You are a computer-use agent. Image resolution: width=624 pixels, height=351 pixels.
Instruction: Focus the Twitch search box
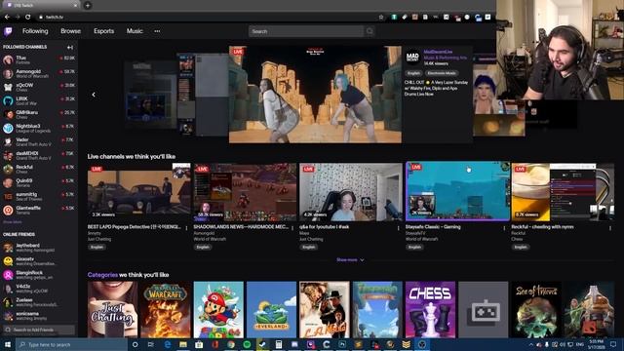306,31
